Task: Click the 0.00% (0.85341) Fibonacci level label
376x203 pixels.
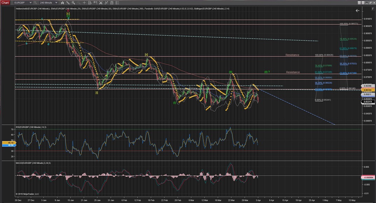Action: click(x=323, y=100)
